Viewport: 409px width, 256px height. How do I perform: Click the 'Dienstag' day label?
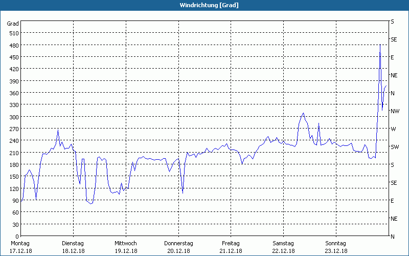pyautogui.click(x=73, y=244)
